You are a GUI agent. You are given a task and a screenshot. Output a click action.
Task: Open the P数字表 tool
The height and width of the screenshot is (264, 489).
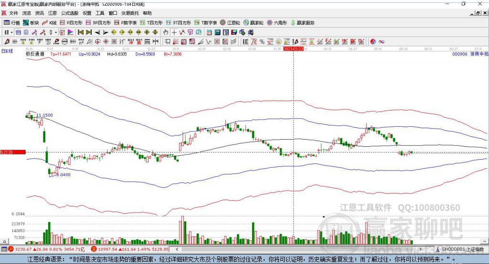point(126,23)
